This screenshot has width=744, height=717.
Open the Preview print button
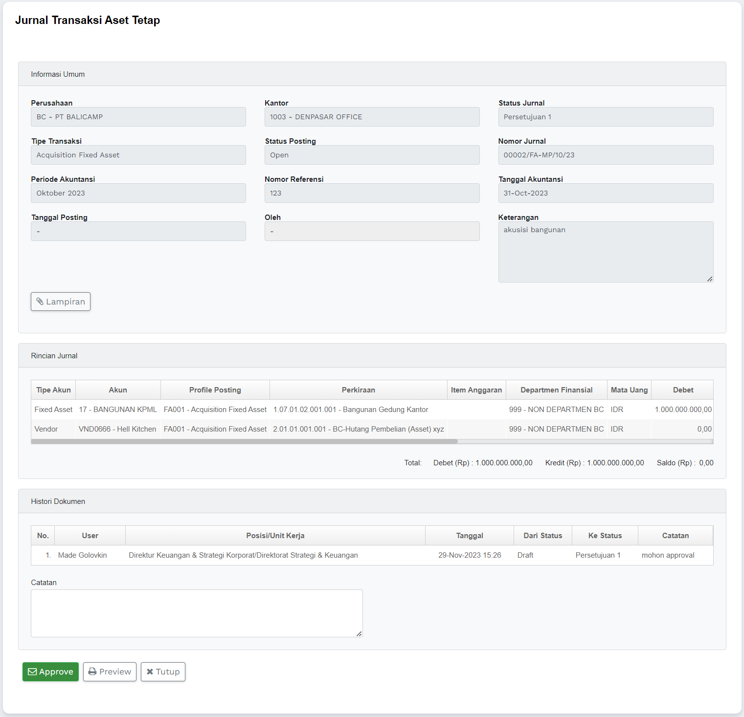[x=110, y=672]
